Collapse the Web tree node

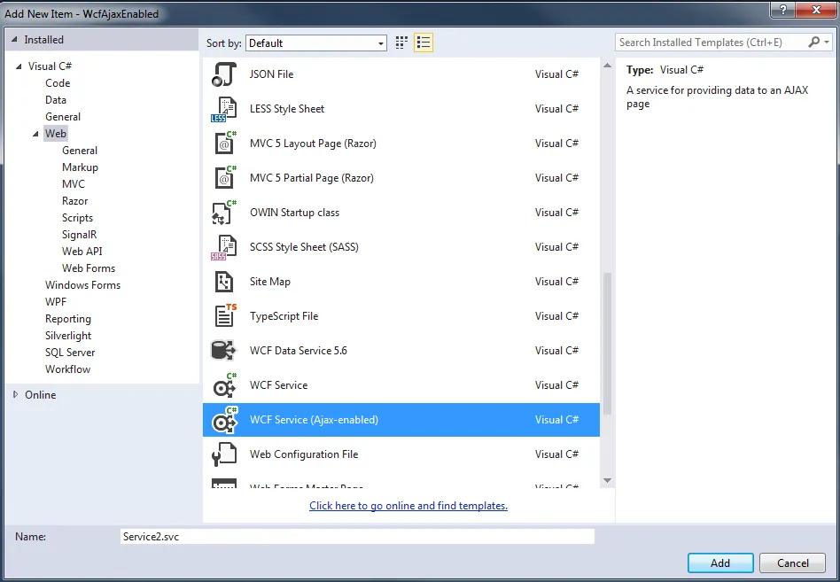click(x=36, y=134)
